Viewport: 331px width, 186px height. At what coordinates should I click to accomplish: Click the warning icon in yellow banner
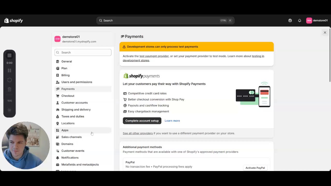tap(124, 47)
